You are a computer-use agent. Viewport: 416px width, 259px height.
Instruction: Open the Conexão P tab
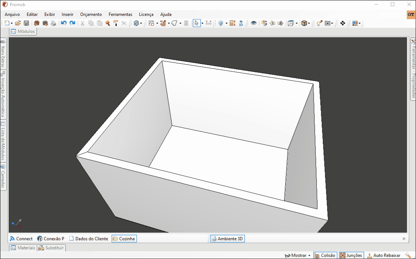(51, 238)
